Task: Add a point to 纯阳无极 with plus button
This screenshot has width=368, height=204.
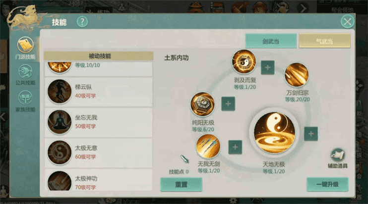Action: (x=228, y=104)
